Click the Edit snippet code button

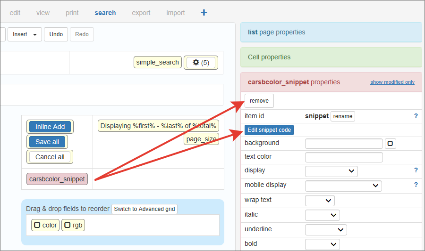click(x=269, y=130)
